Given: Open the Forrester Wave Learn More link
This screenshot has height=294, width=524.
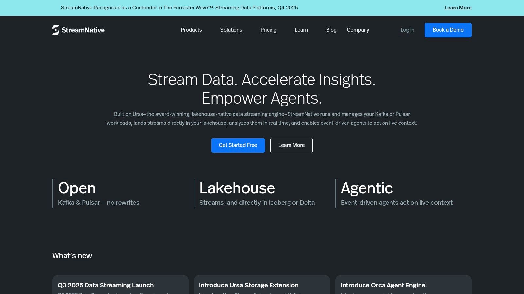Looking at the screenshot, I should tap(458, 8).
